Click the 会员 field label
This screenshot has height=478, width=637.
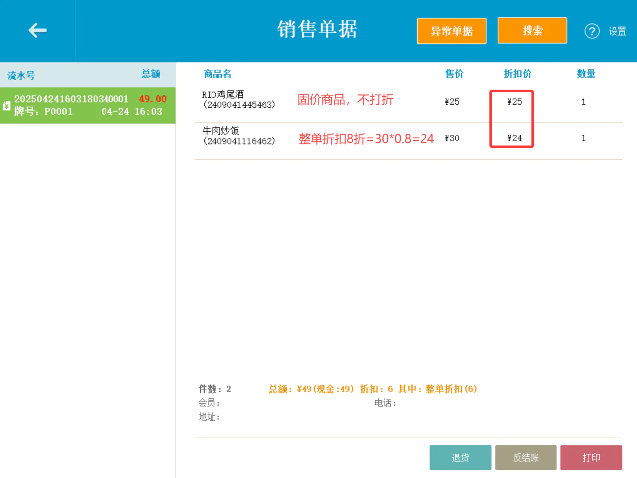point(209,403)
